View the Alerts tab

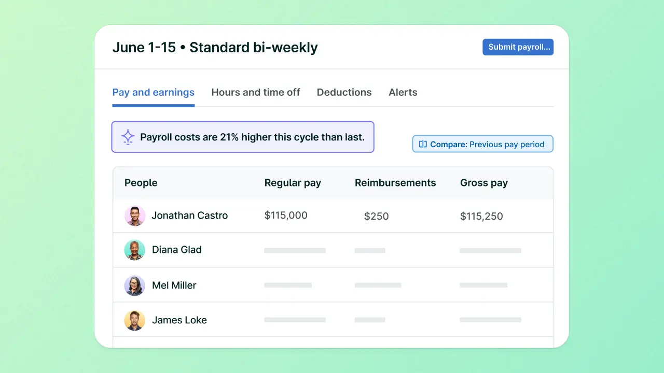coord(403,93)
